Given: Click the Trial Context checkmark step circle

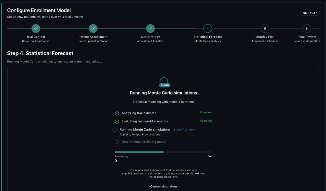Looking at the screenshot, I should pos(36,29).
